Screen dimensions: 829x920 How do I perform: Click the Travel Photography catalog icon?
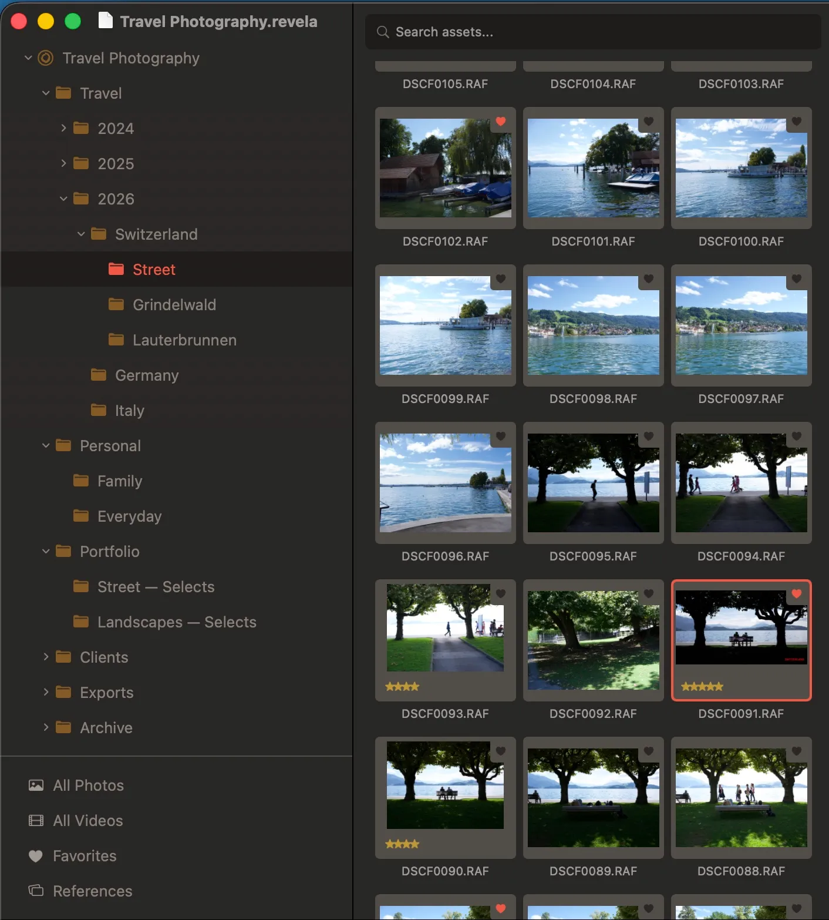pyautogui.click(x=46, y=58)
